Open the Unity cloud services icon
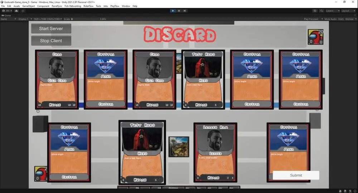This screenshot has height=193, width=358. coord(16,11)
